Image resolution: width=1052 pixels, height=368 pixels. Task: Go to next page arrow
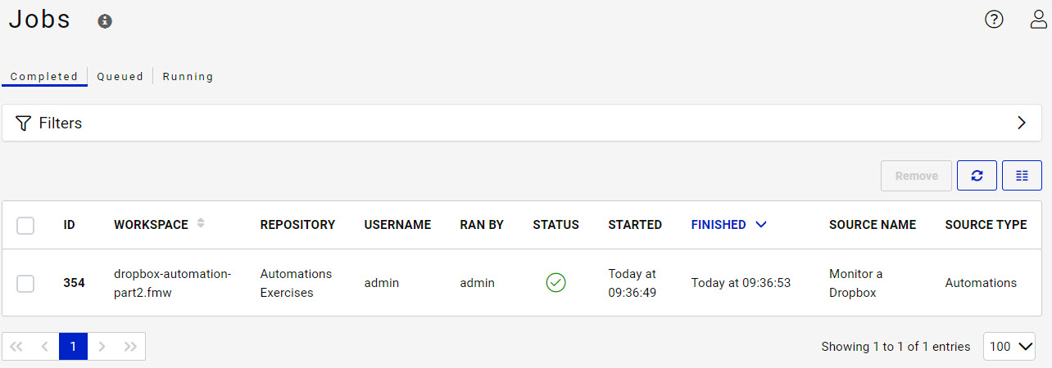click(102, 347)
